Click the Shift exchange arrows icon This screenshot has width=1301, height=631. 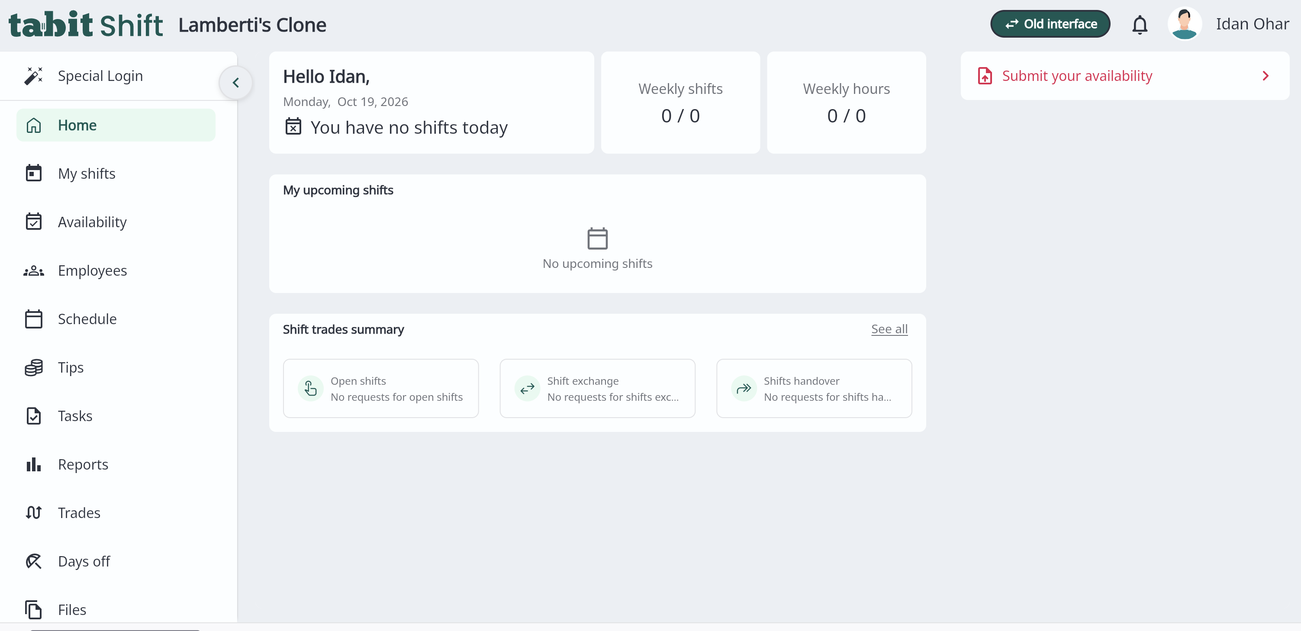527,388
